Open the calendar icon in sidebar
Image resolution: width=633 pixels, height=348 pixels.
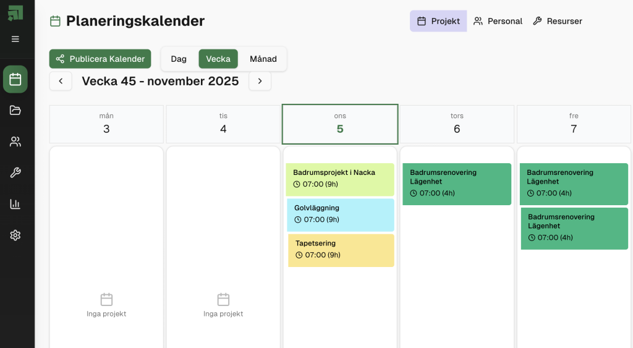[x=15, y=79]
